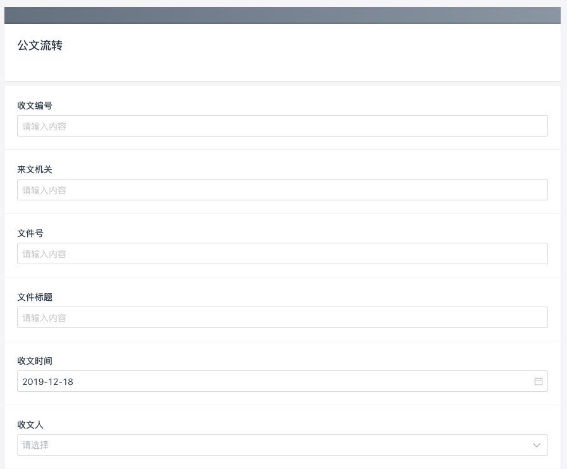
Task: Focus the 来文机关 text input
Action: click(283, 190)
